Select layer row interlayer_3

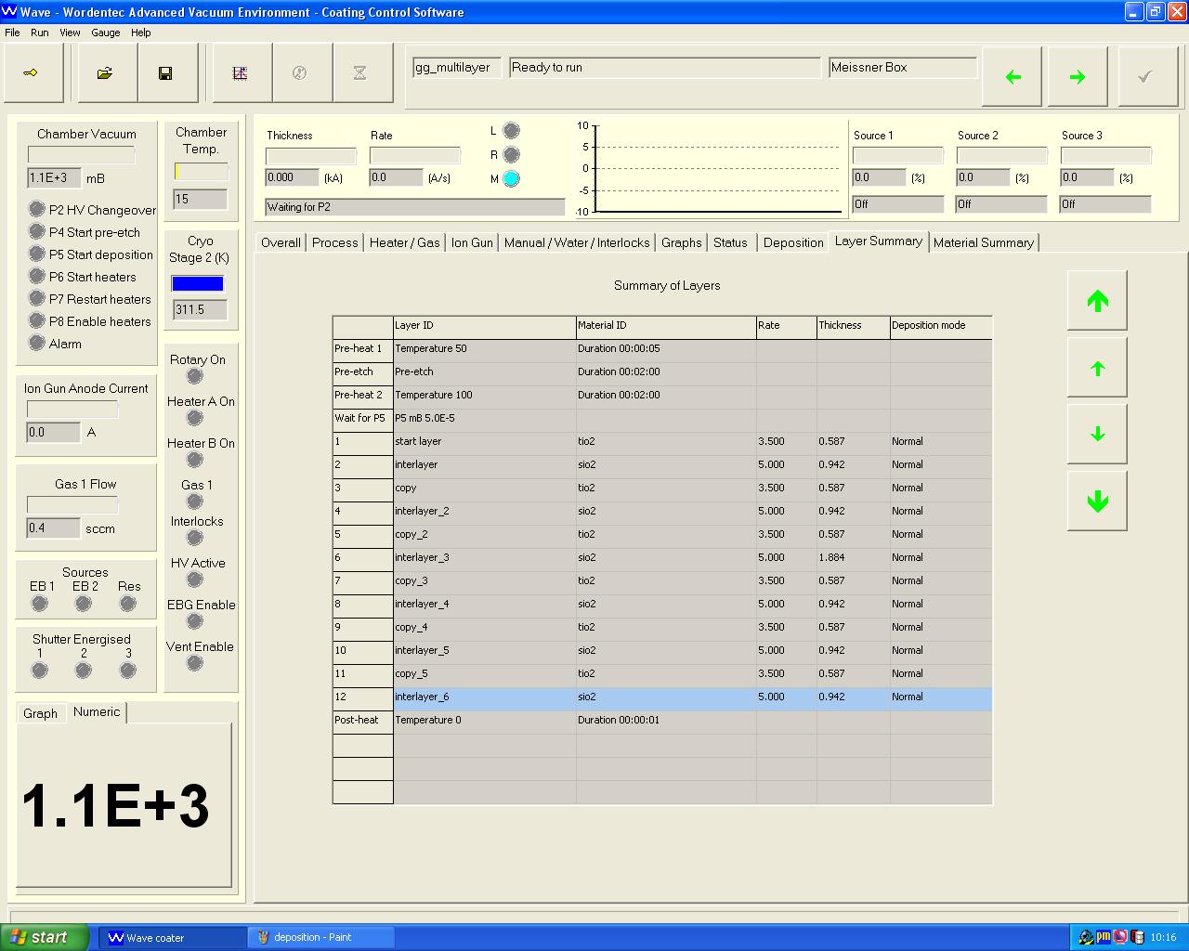[x=483, y=557]
